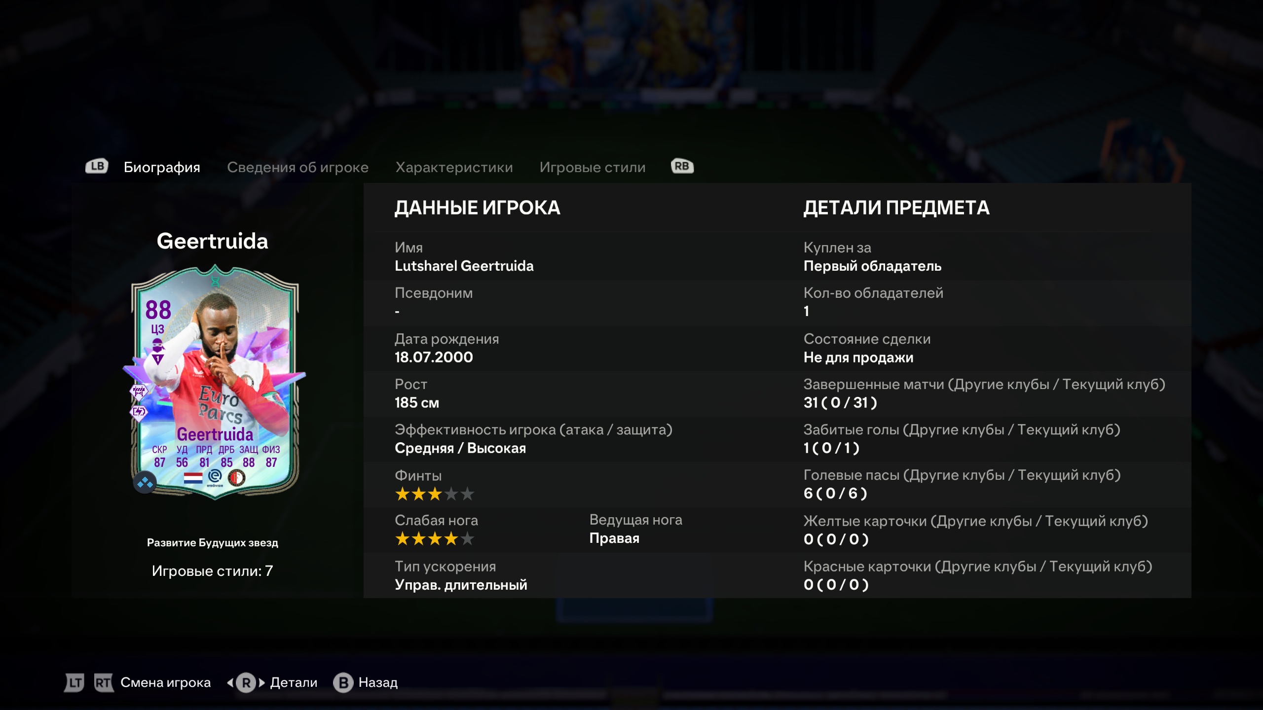The image size is (1263, 710).
Task: Click the battery lightning playstyle diamond
Action: (x=139, y=412)
